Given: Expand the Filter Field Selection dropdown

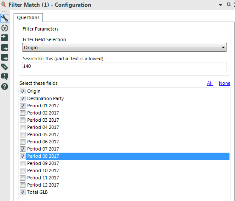Looking at the screenshot, I should pos(124,47).
